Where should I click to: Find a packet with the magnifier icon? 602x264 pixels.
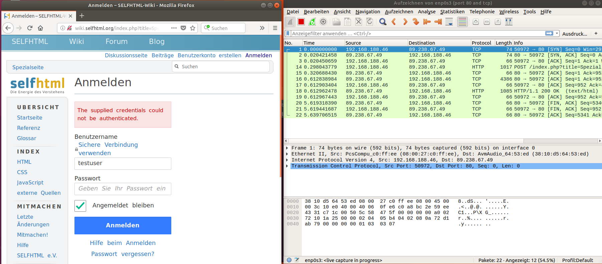click(383, 22)
